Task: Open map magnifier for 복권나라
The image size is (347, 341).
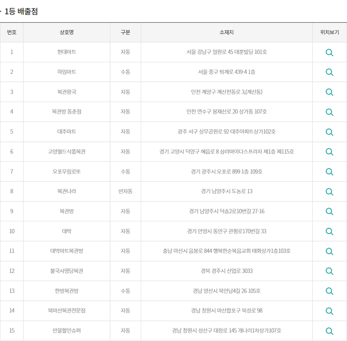Action: (329, 192)
